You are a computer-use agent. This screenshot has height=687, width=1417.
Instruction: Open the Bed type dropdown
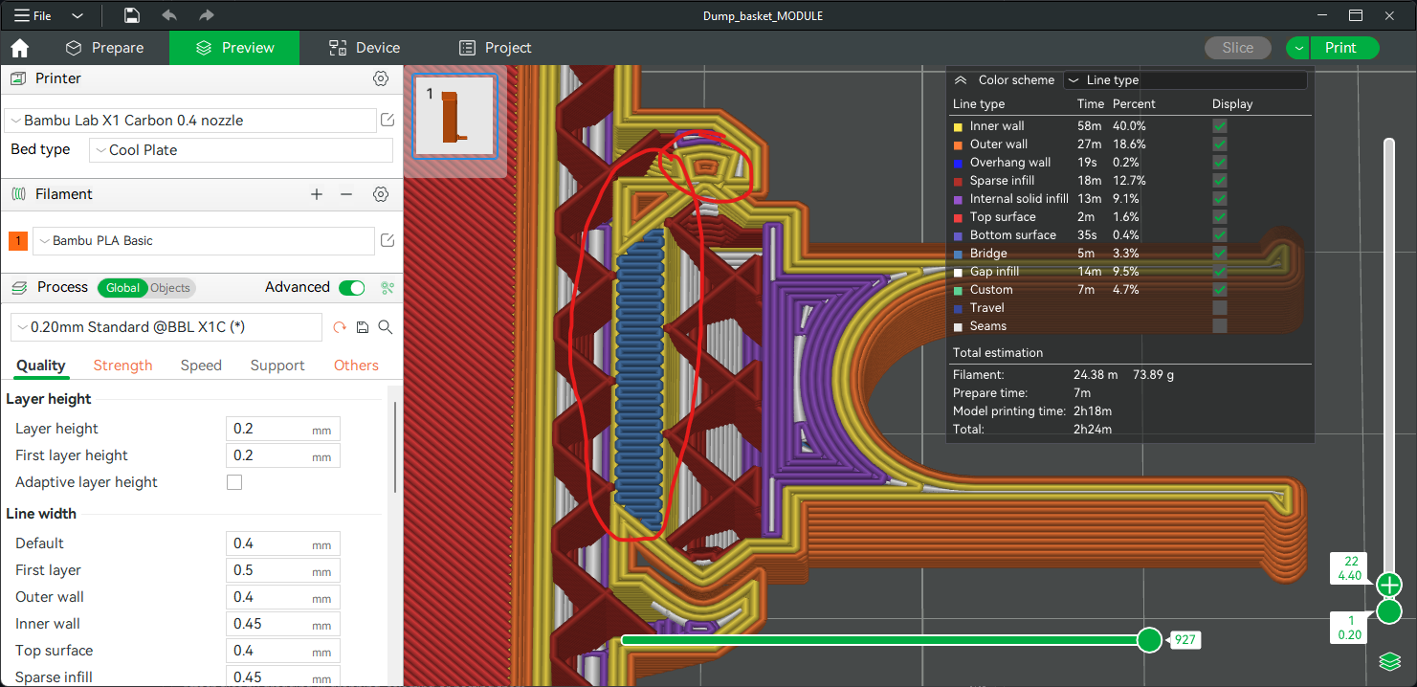(x=241, y=150)
